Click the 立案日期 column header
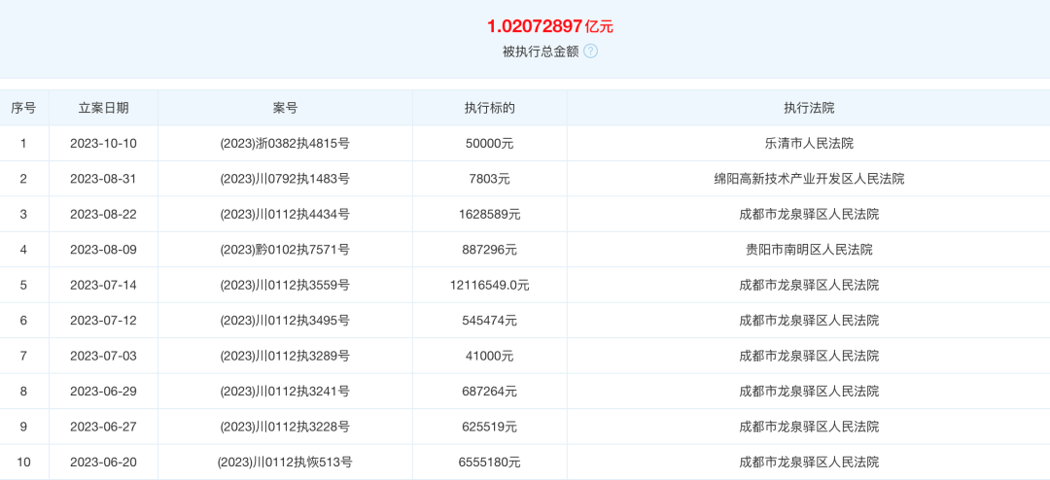The width and height of the screenshot is (1050, 480). (103, 108)
